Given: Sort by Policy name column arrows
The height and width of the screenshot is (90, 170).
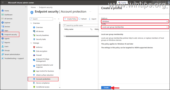Looking at the screenshot, I should (91, 29).
